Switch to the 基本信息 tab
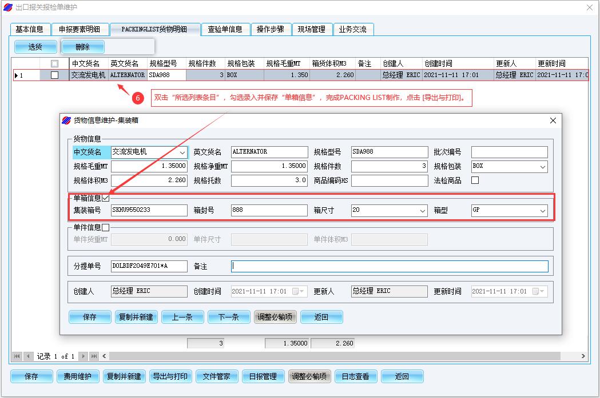 pos(29,29)
